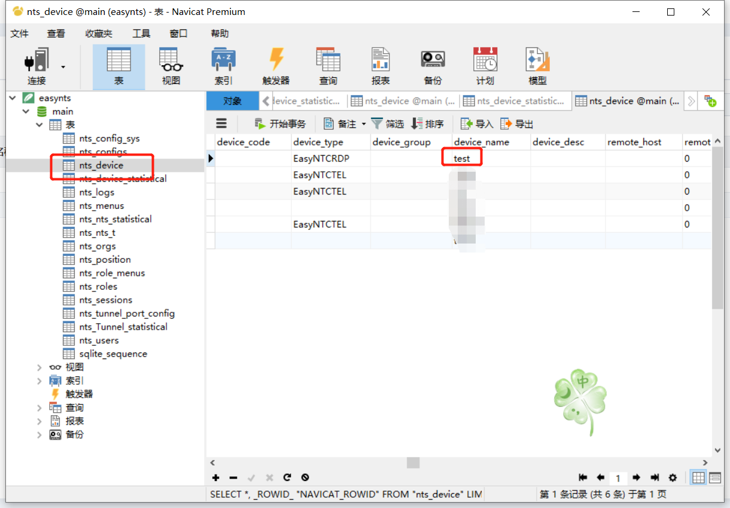Open the Backup (备份) toolbar icon
The height and width of the screenshot is (508, 730).
pyautogui.click(x=433, y=66)
